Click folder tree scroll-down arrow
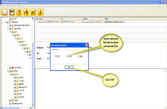167x109 pixels. 33,105
